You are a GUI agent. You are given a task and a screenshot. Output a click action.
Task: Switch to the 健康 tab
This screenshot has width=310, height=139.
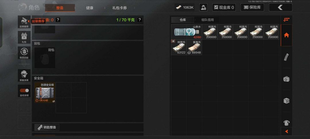(x=90, y=8)
